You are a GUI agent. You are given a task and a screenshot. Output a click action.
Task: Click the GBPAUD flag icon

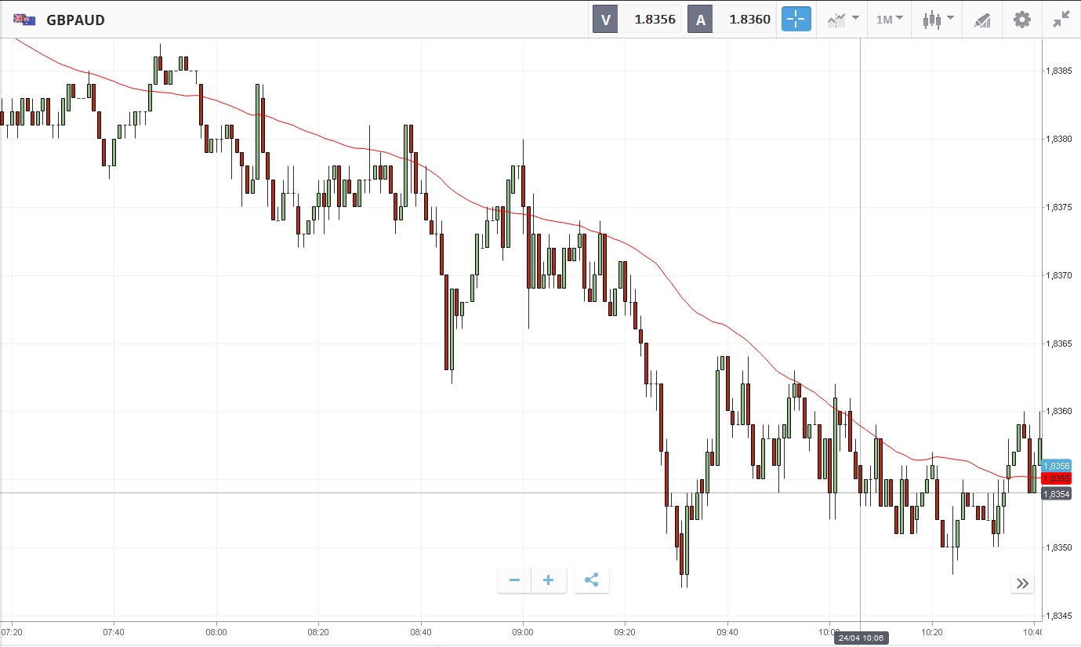point(24,20)
